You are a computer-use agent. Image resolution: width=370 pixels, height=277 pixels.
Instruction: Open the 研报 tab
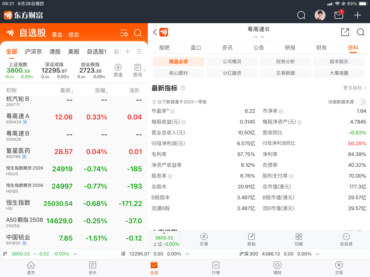click(x=290, y=48)
